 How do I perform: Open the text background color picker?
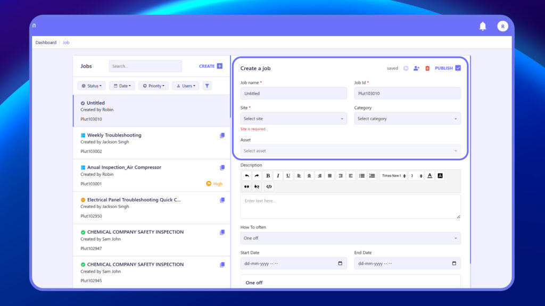[440, 176]
